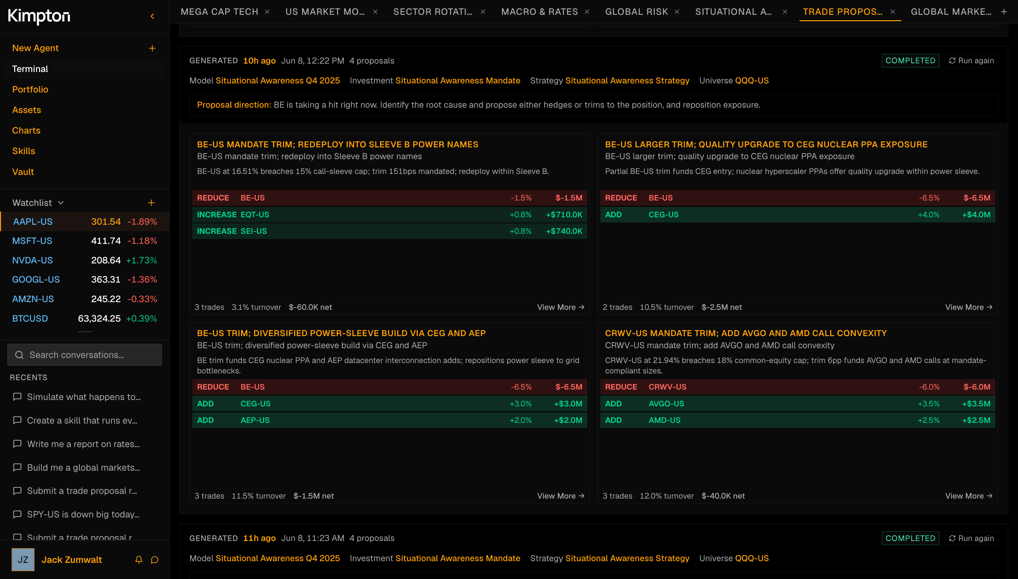Viewport: 1018px width, 579px height.
Task: Start a New Agent
Action: tap(35, 48)
